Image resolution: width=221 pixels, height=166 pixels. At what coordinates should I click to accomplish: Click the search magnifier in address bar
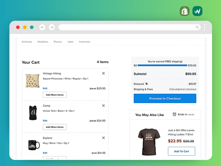(197, 27)
